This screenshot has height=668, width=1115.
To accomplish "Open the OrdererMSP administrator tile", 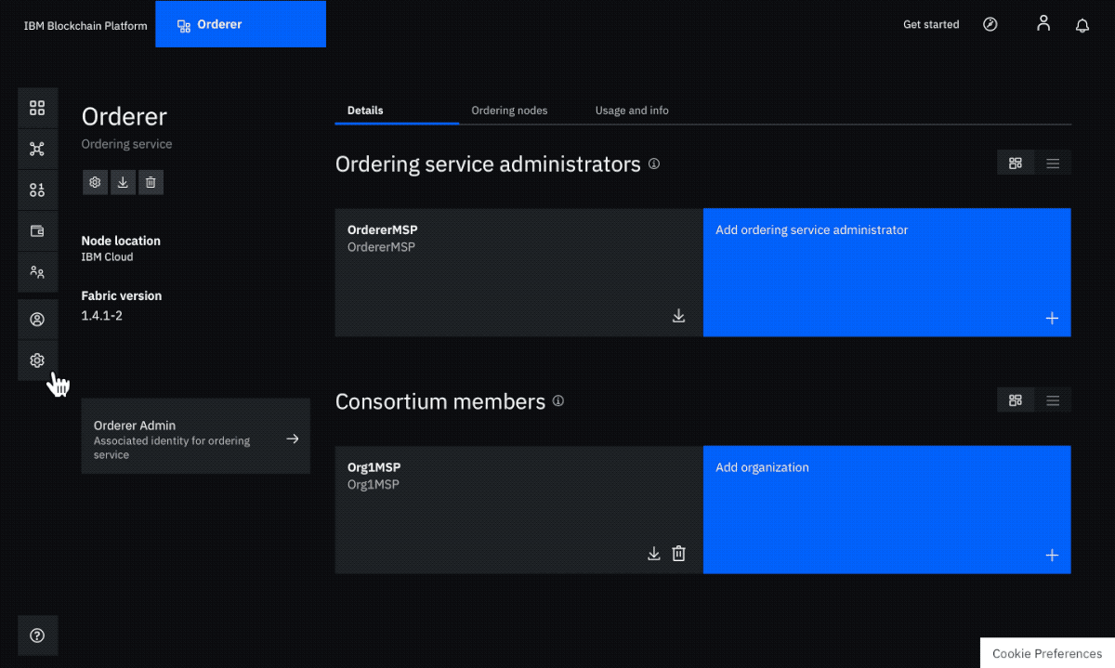I will [519, 272].
